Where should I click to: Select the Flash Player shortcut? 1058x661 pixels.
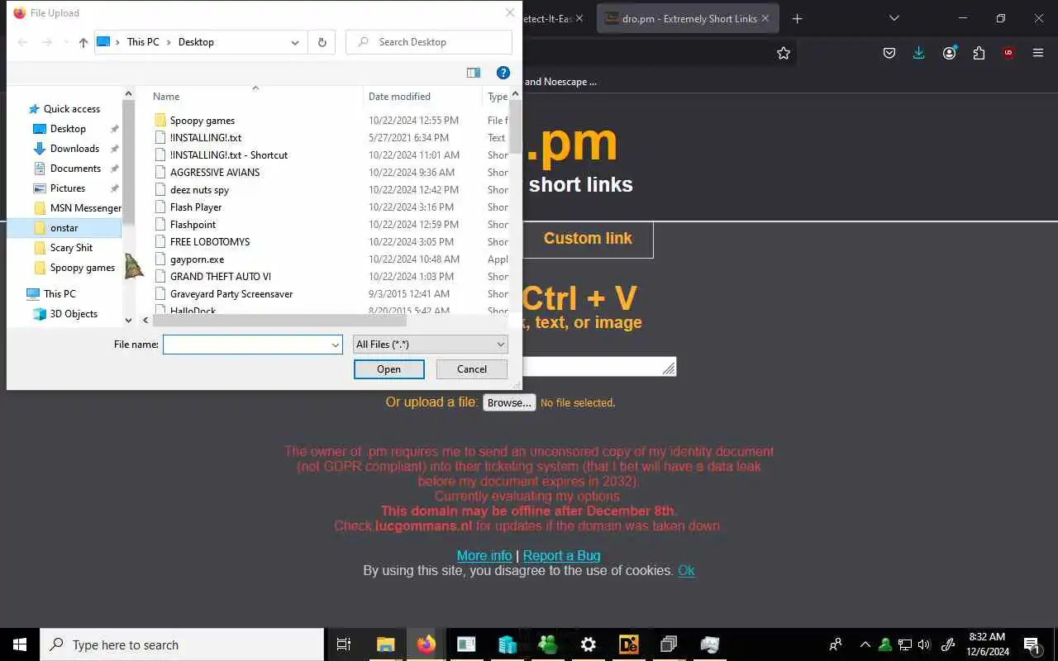tap(196, 207)
